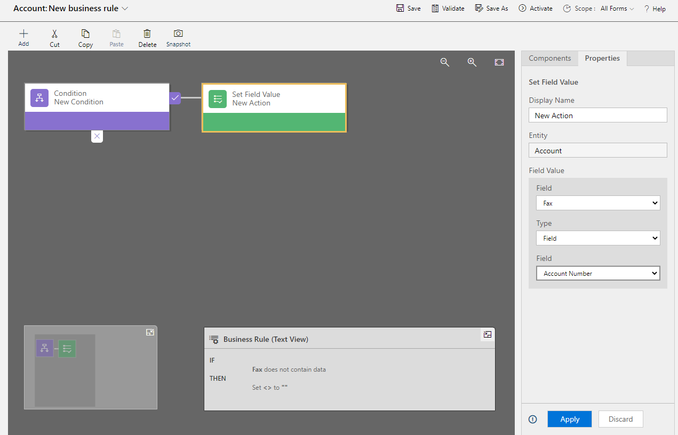This screenshot has height=435, width=678.
Task: Select the Cut icon
Action: [x=54, y=37]
